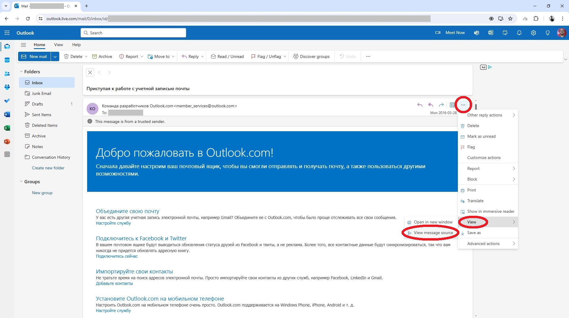Select the Home ribbon tab
This screenshot has width=569, height=318.
pyautogui.click(x=39, y=45)
